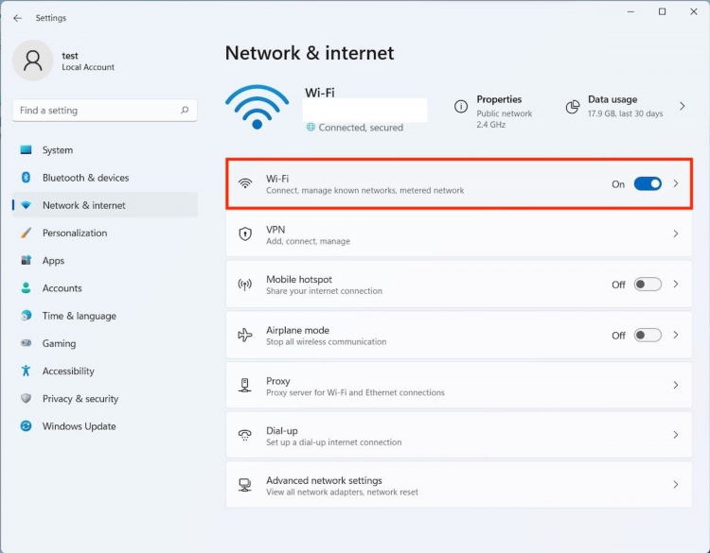Click the Advanced network settings monitor icon

pos(245,485)
